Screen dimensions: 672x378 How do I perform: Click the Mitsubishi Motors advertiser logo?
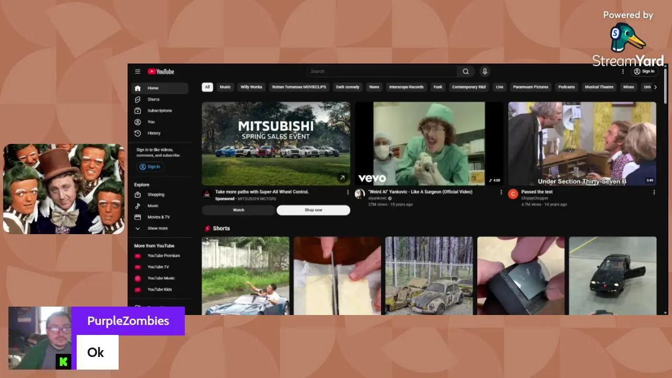207,194
